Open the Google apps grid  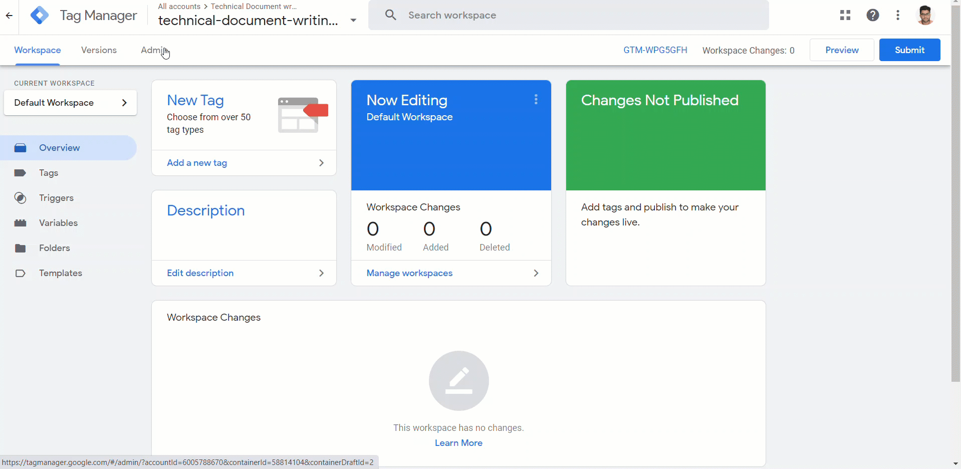coord(845,15)
